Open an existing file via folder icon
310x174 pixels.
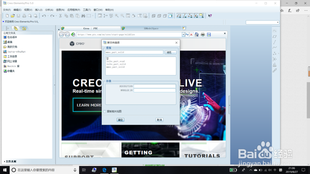[x=13, y=16]
